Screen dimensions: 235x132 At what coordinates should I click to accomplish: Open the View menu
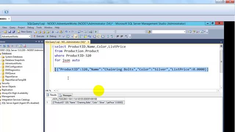point(4,27)
